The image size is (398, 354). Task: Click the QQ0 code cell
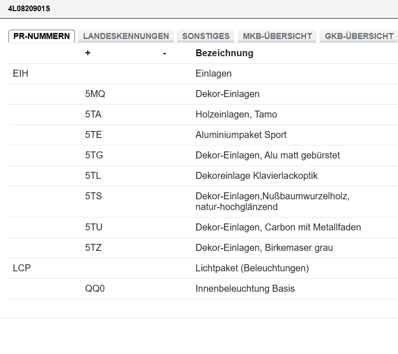click(95, 288)
